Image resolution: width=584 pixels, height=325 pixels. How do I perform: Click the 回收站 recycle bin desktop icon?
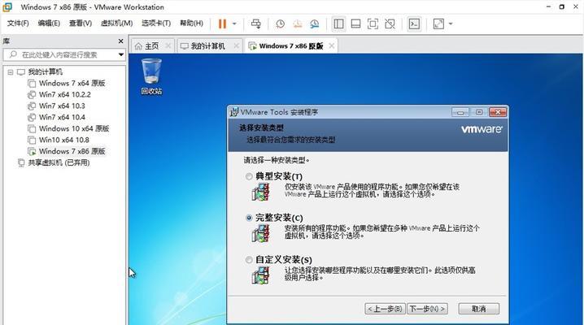click(x=151, y=76)
